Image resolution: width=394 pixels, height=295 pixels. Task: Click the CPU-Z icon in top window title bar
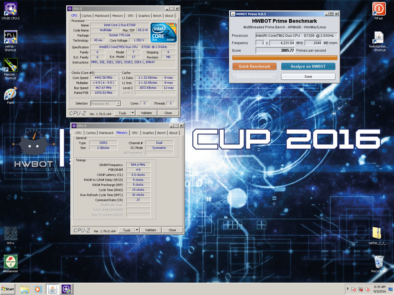point(70,9)
